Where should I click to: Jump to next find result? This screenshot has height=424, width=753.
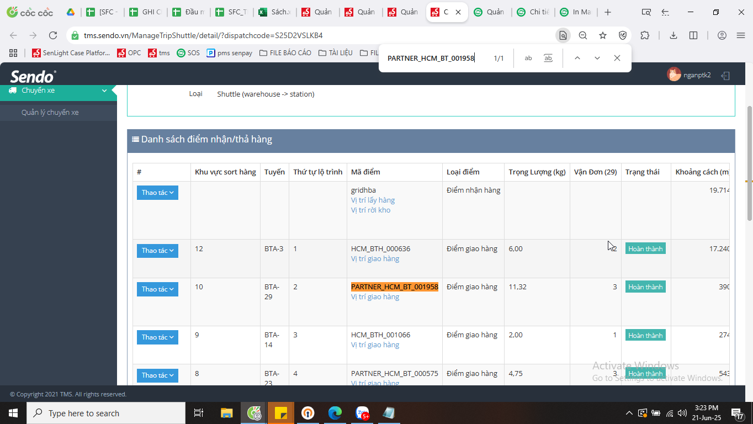pyautogui.click(x=597, y=58)
